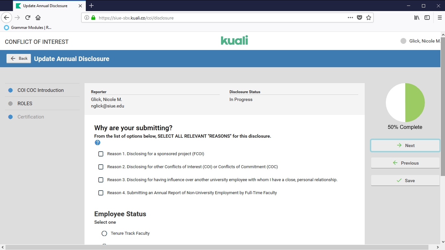Click the Save button
Image resolution: width=445 pixels, height=250 pixels.
coord(405,181)
